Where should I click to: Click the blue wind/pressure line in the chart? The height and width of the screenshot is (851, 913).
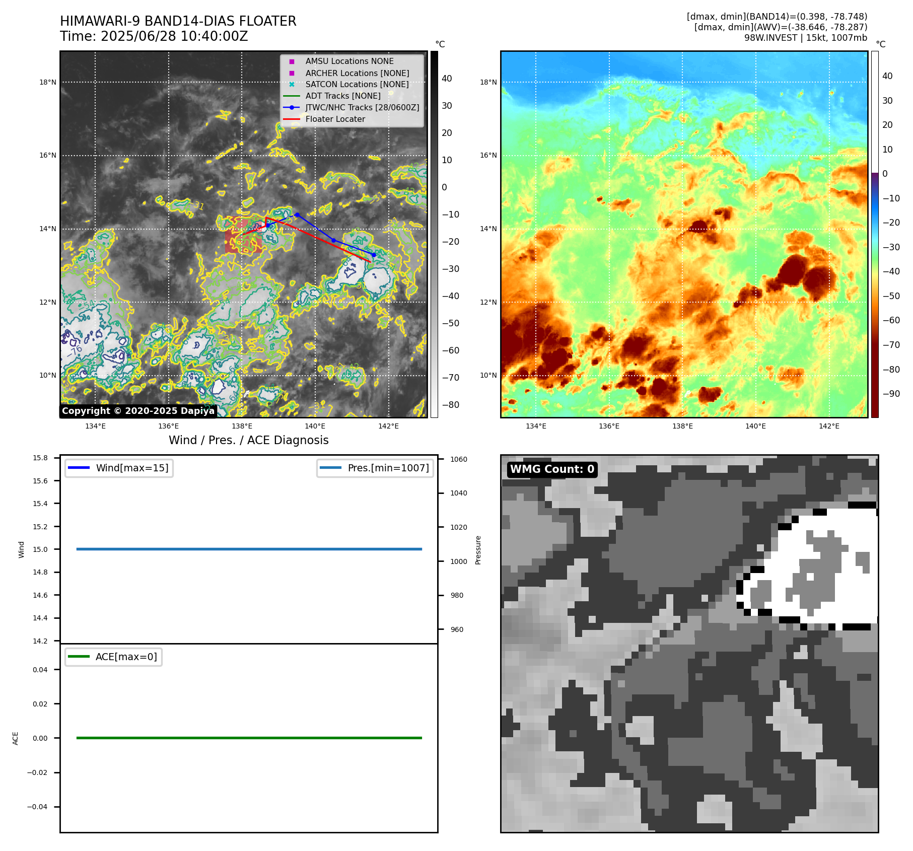point(249,549)
